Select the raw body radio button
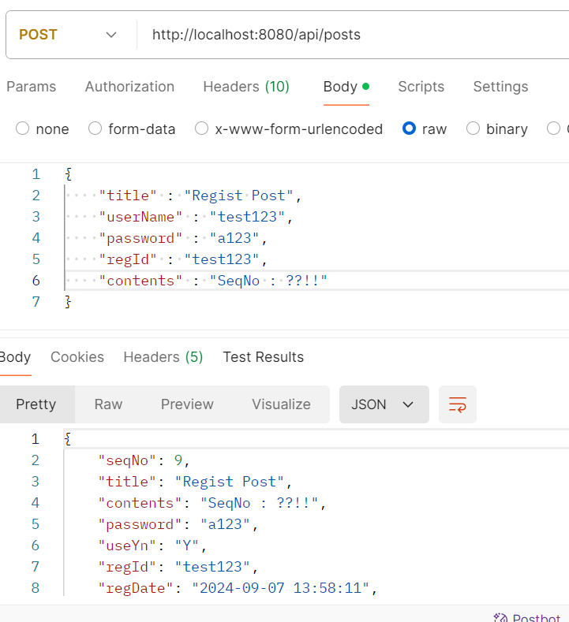This screenshot has height=622, width=569. [x=409, y=128]
